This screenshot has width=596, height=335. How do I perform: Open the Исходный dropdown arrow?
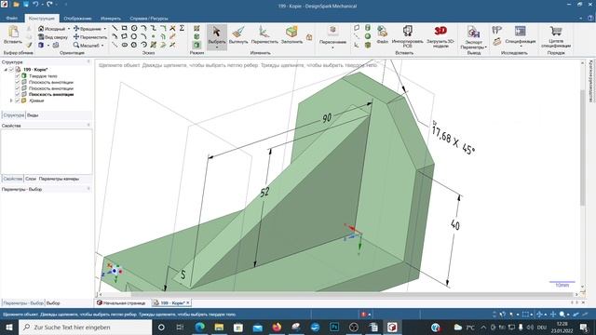(69, 29)
